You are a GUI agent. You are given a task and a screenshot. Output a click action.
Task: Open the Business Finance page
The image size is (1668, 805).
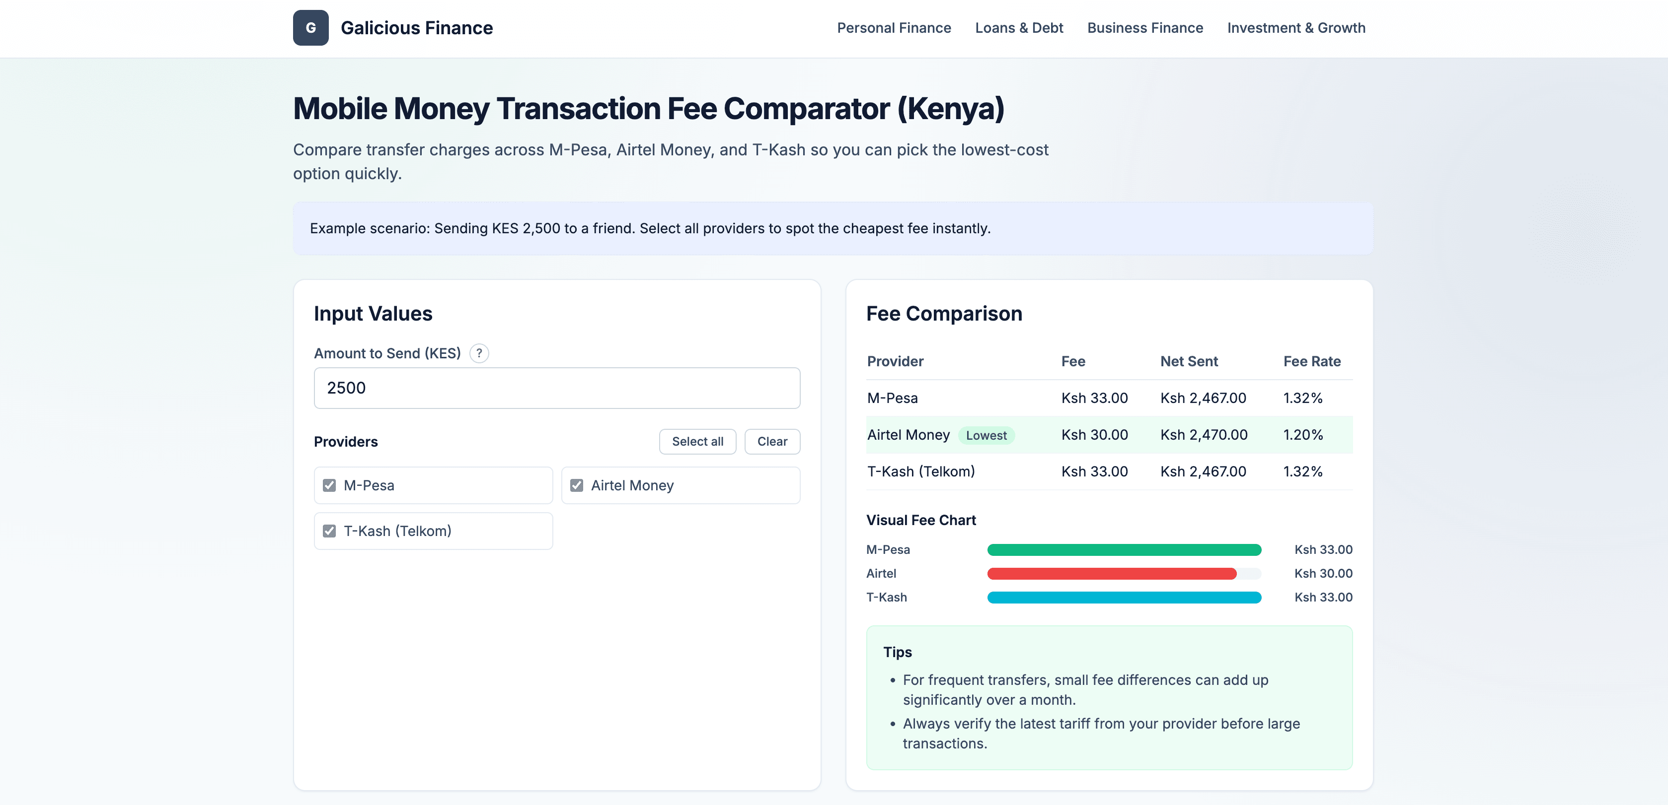click(x=1145, y=28)
